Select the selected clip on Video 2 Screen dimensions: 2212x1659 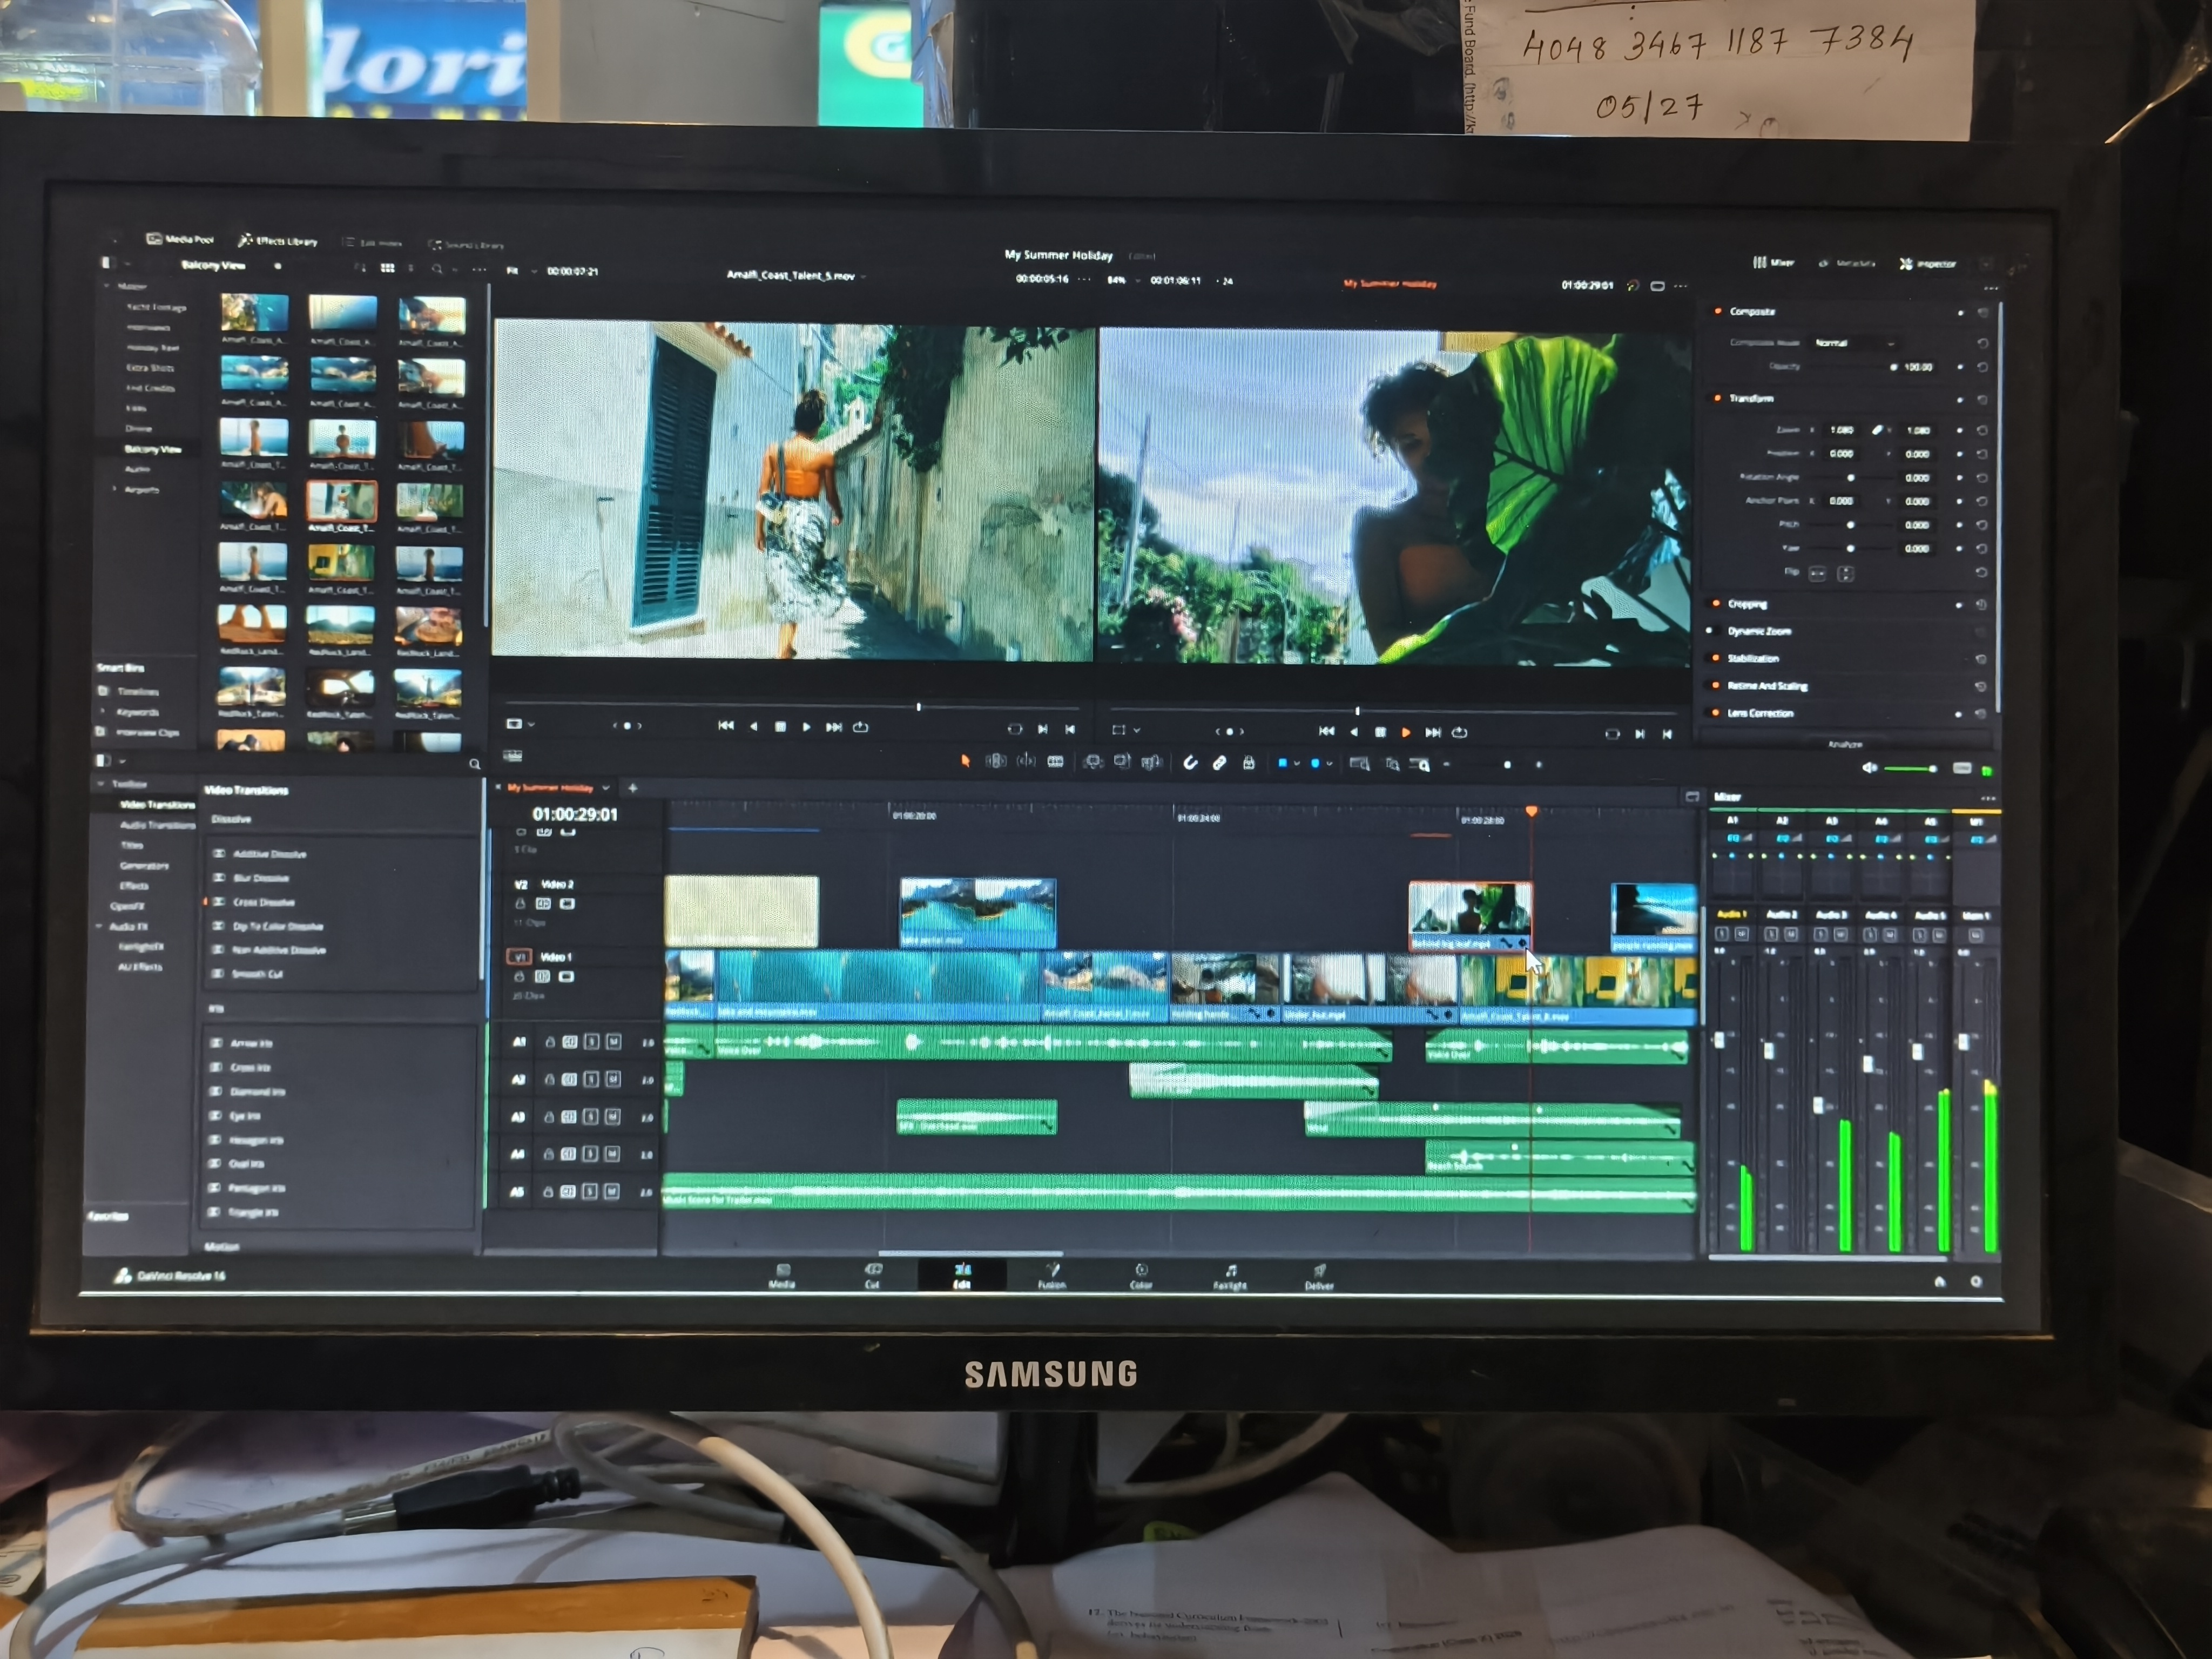click(1469, 915)
